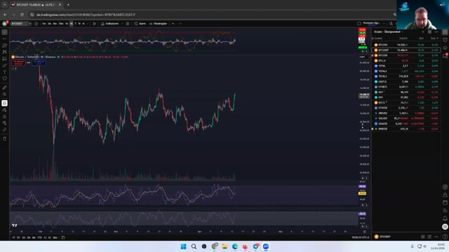Select the patterns drawing tool
Screen dimensions: 449x252
click(x=5, y=52)
